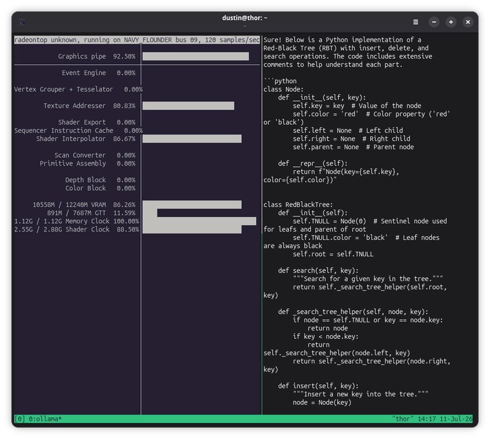The width and height of the screenshot is (490, 439).
Task: Click the radeontop header line
Action: pyautogui.click(x=137, y=40)
